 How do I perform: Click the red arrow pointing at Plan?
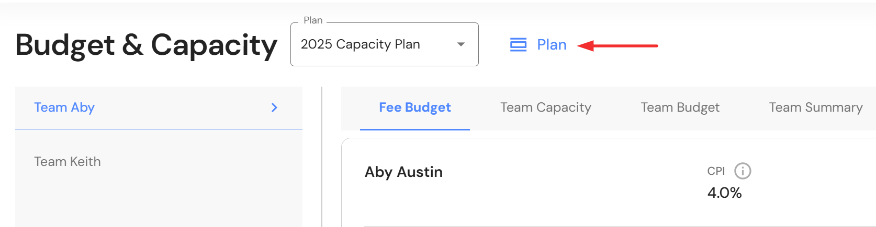coord(617,46)
